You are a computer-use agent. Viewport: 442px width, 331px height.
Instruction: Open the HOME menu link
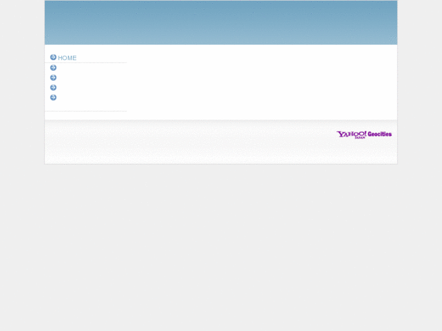[67, 58]
